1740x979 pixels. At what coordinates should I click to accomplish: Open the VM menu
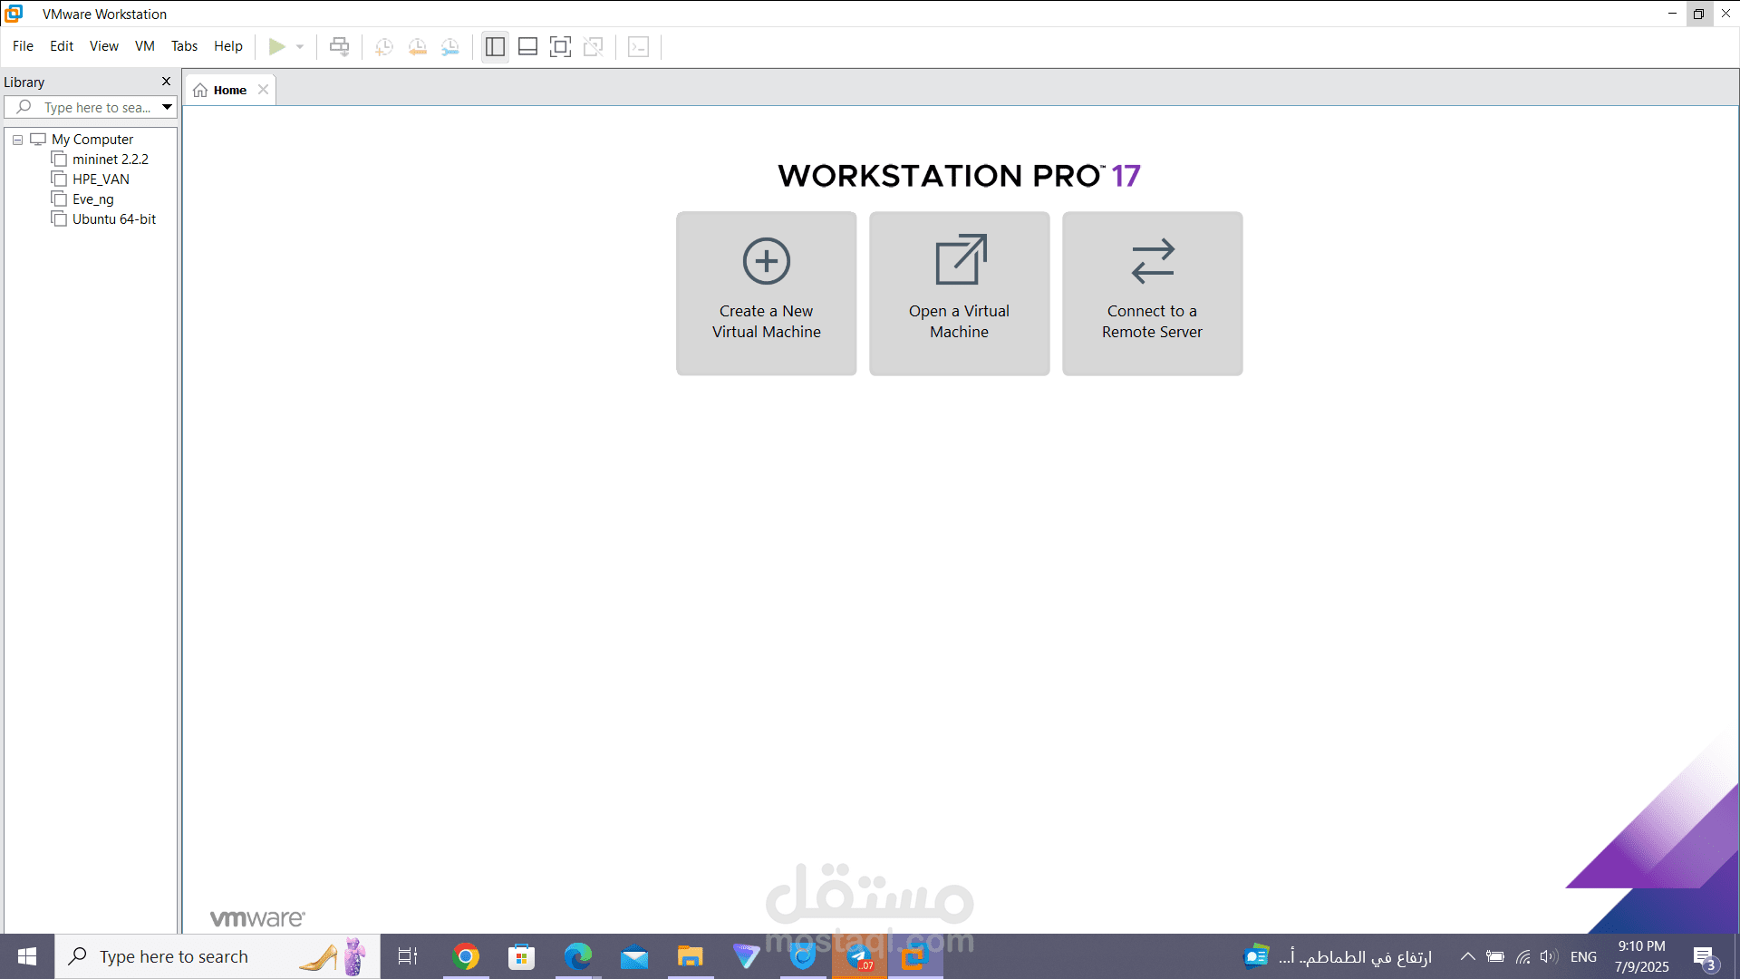[x=145, y=46]
